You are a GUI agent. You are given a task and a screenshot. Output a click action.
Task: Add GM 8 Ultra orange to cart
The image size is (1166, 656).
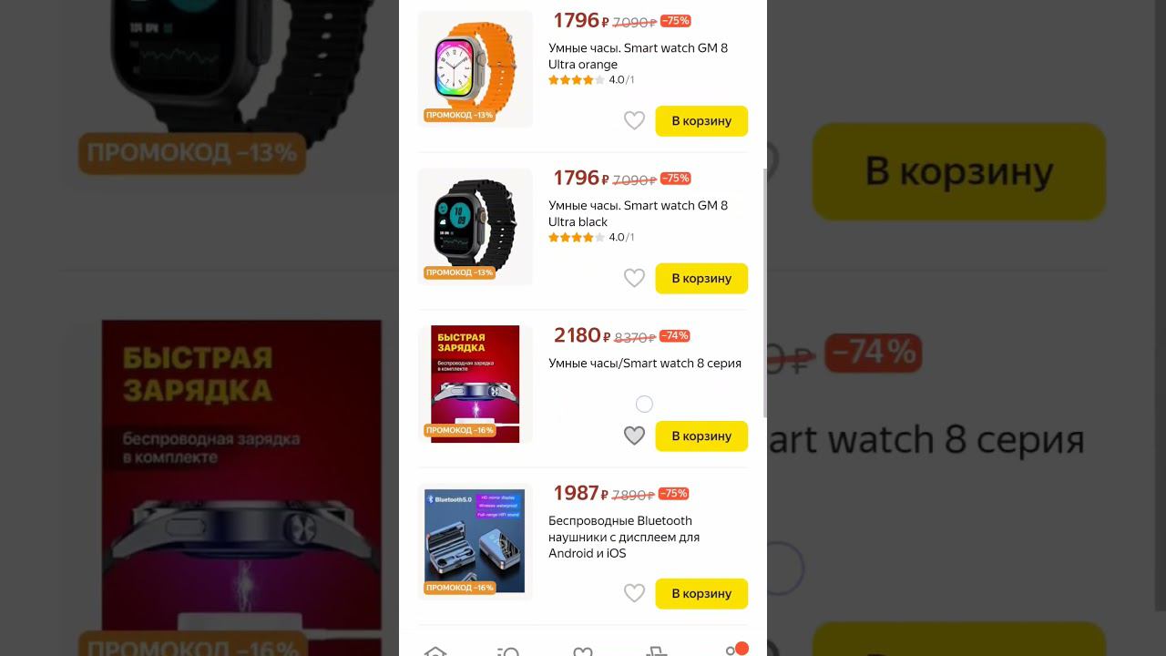[701, 120]
